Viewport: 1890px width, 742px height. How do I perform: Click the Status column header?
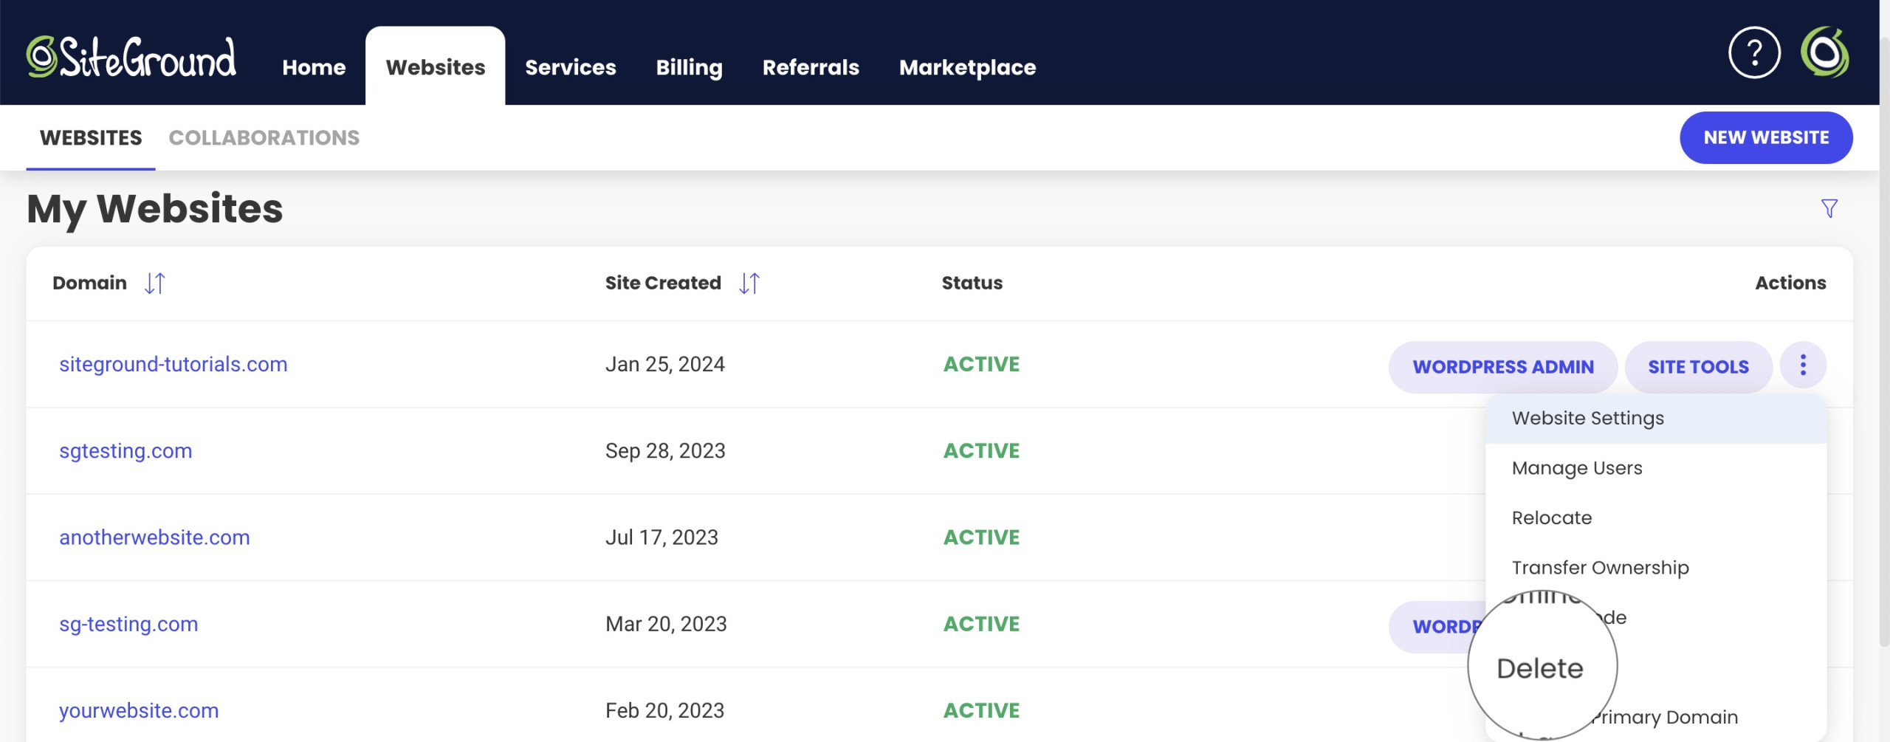972,283
